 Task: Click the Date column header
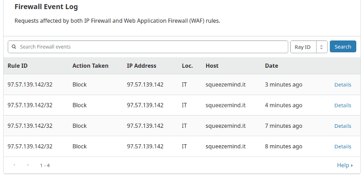coord(271,66)
